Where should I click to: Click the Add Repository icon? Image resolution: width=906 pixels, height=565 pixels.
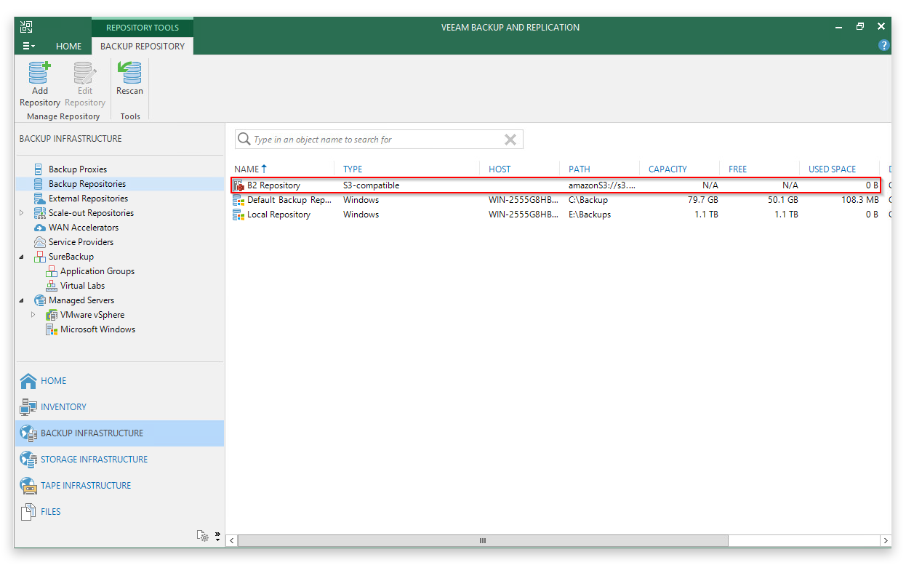tap(39, 73)
